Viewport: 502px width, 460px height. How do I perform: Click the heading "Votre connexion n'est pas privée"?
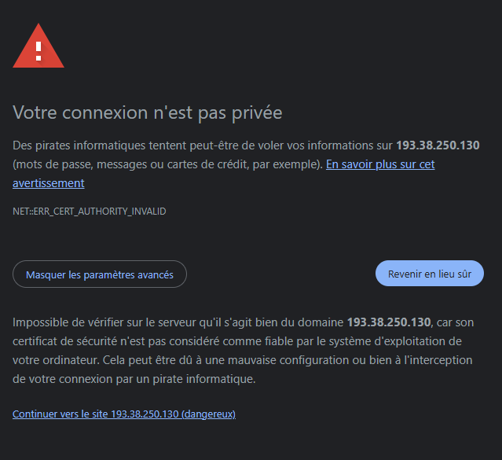click(x=148, y=112)
